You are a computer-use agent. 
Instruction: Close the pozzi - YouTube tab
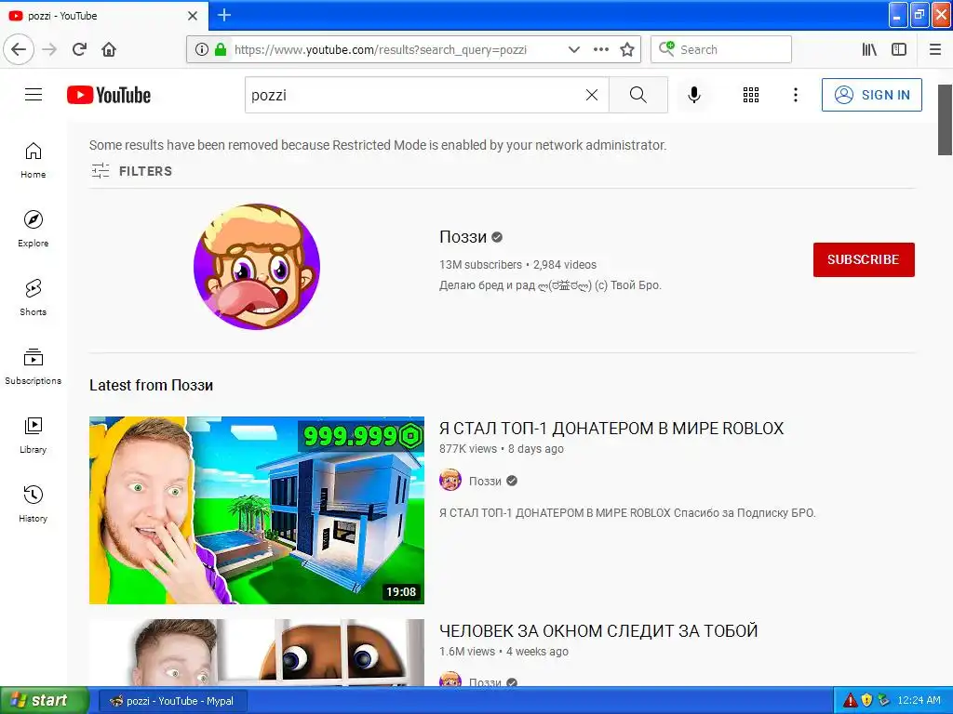click(193, 16)
